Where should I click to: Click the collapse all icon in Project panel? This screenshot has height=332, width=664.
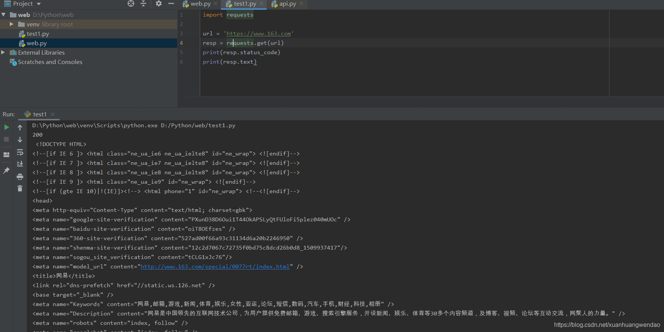click(143, 3)
